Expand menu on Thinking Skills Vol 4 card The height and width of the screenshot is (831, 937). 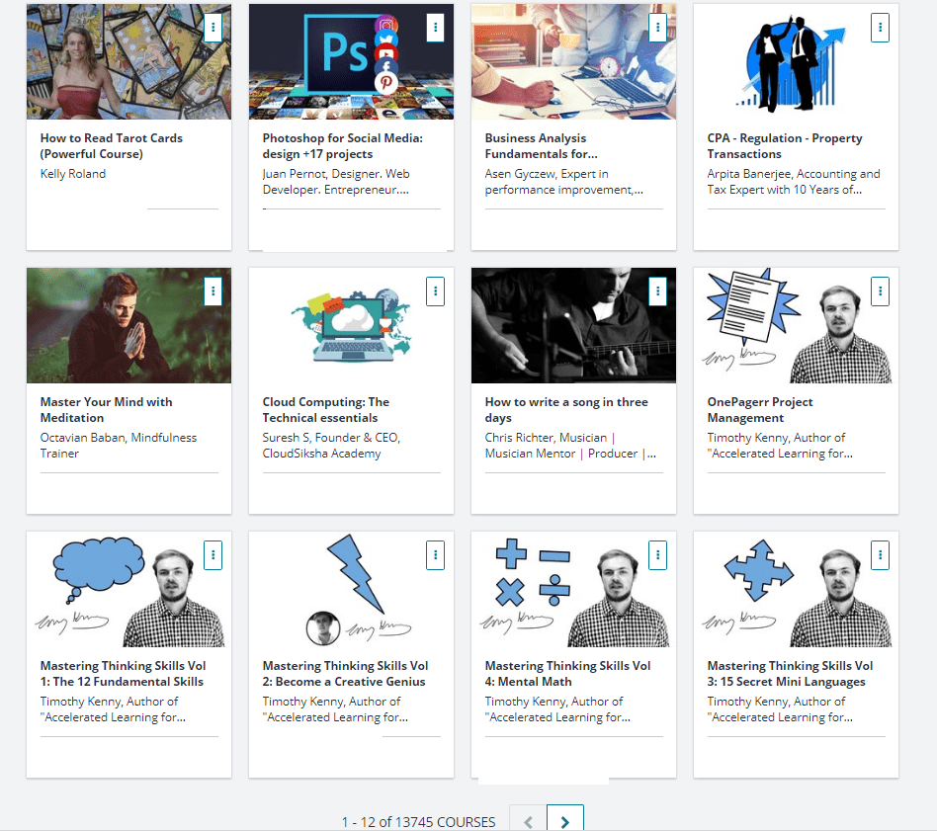(x=657, y=555)
